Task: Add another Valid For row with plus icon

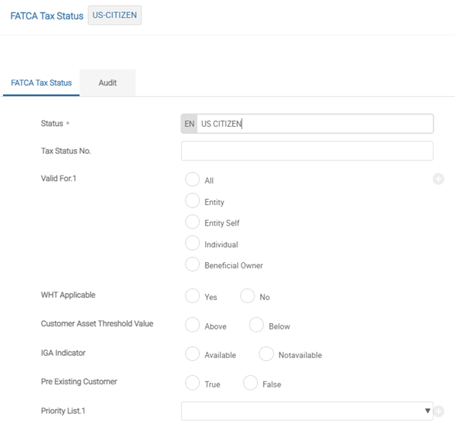Action: pos(439,179)
